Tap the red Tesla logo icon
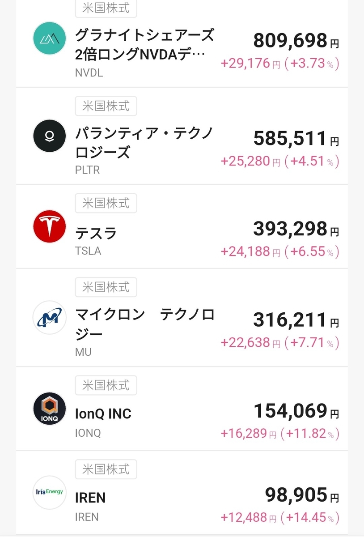This screenshot has height=537, width=364. [50, 226]
